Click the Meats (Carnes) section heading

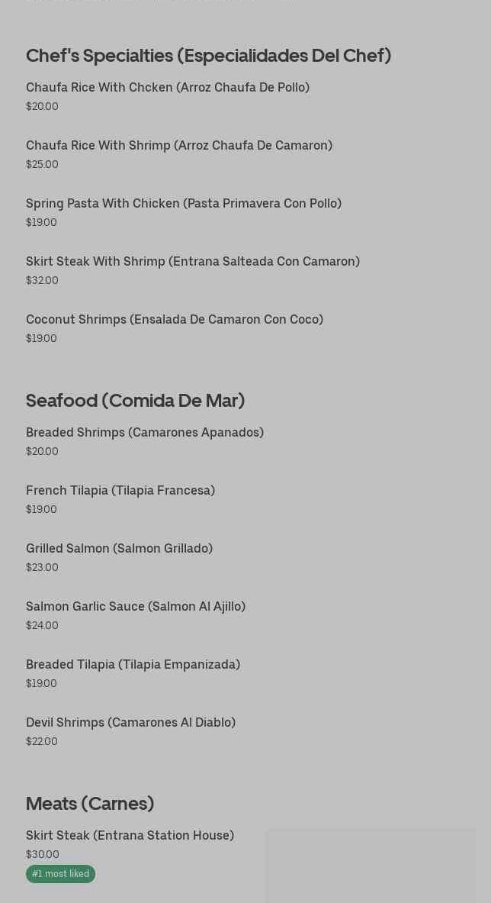(x=90, y=803)
